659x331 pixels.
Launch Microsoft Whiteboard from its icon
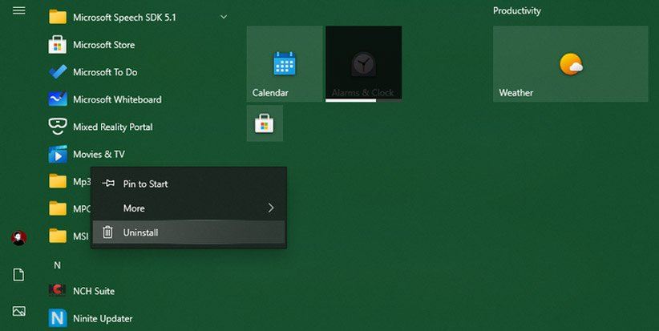pos(57,99)
